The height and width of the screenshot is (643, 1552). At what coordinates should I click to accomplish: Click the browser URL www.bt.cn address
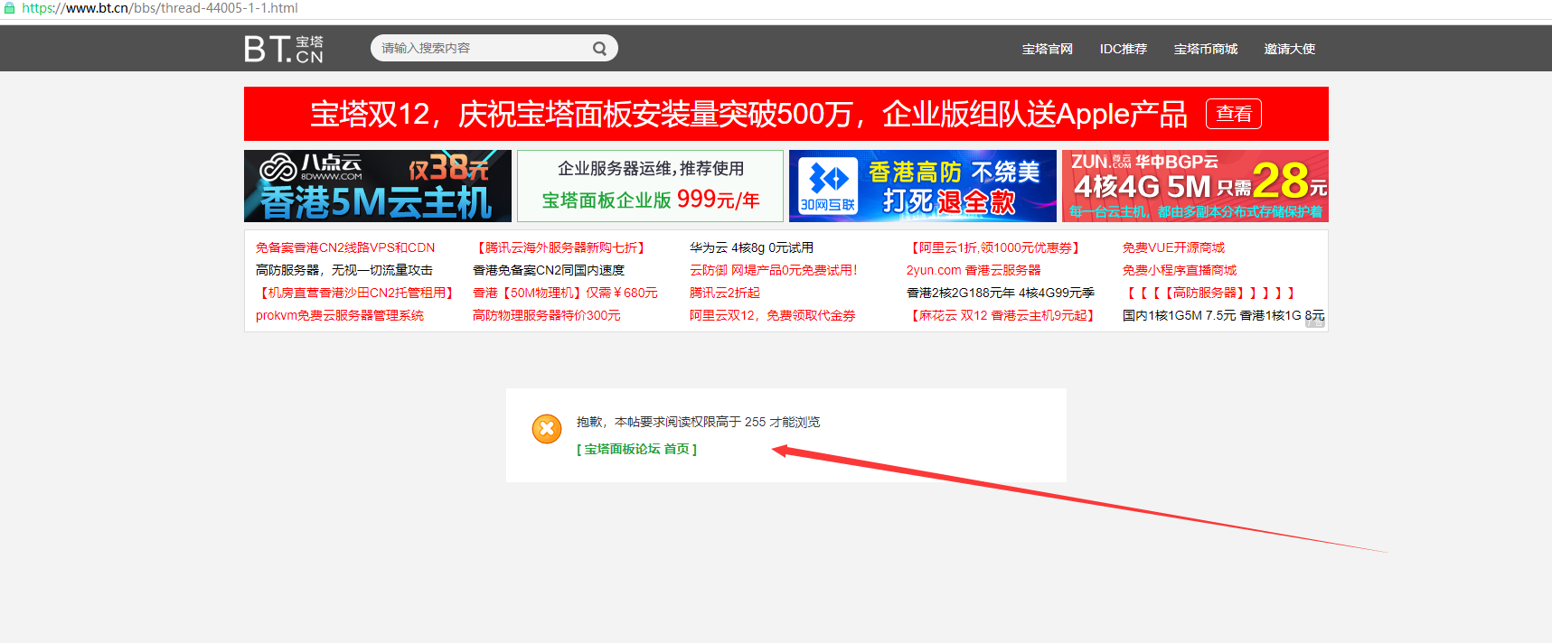pyautogui.click(x=160, y=8)
